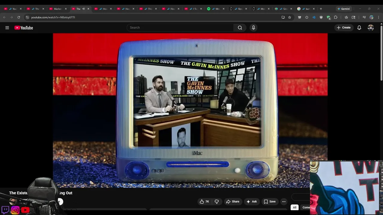Image resolution: width=383 pixels, height=215 pixels.
Task: Open the Extensions puzzle icon
Action: (x=336, y=17)
